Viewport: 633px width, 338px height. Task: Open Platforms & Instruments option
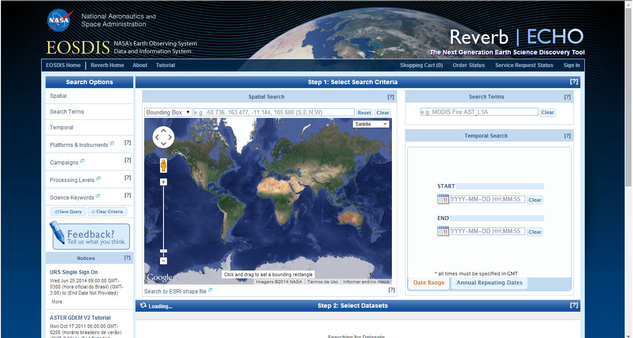click(79, 145)
